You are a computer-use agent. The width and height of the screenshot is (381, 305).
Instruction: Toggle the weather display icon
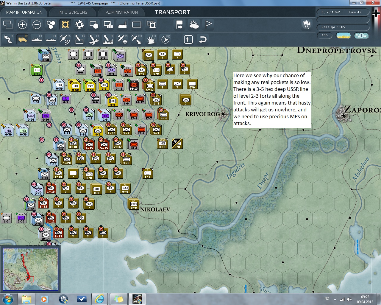[194, 25]
